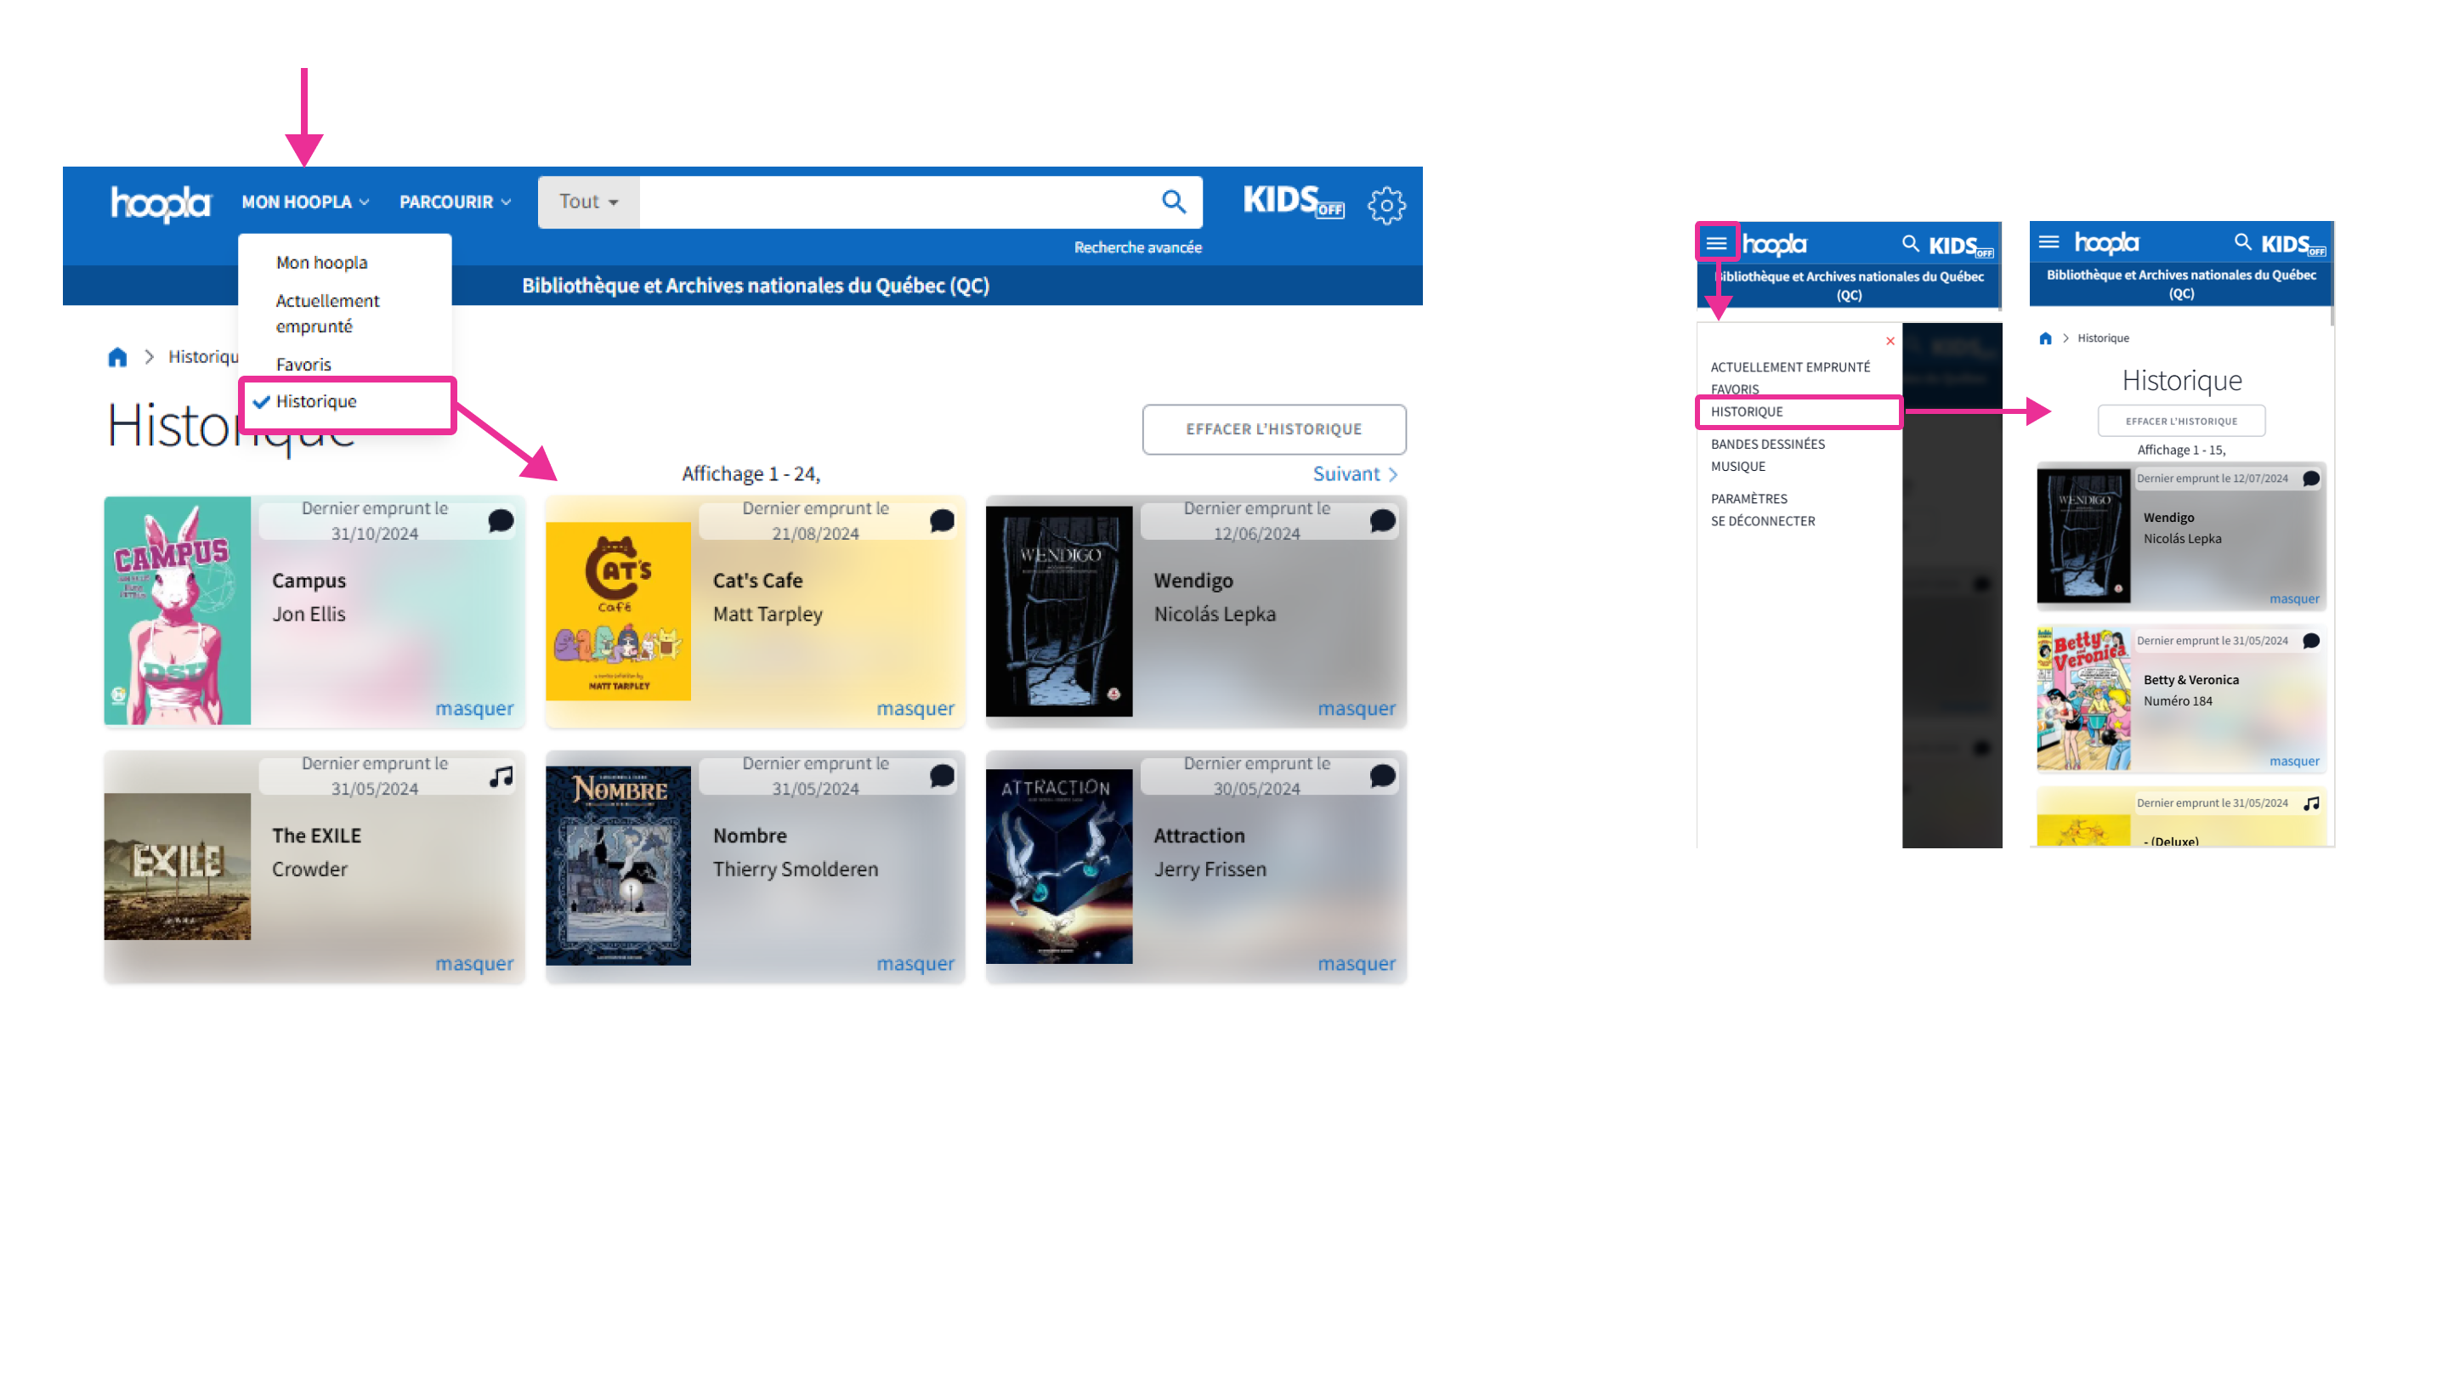This screenshot has height=1377, width=2448.
Task: Open PARAMÈTRES in mobile side menu
Action: coord(1748,499)
